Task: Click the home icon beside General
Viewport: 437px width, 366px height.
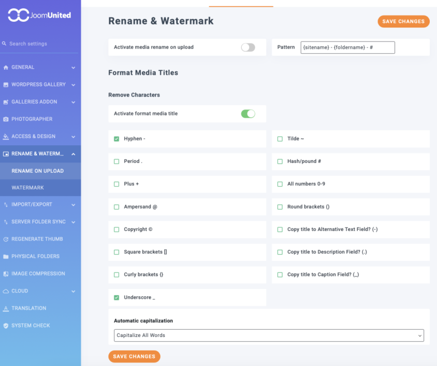Action: [x=6, y=67]
